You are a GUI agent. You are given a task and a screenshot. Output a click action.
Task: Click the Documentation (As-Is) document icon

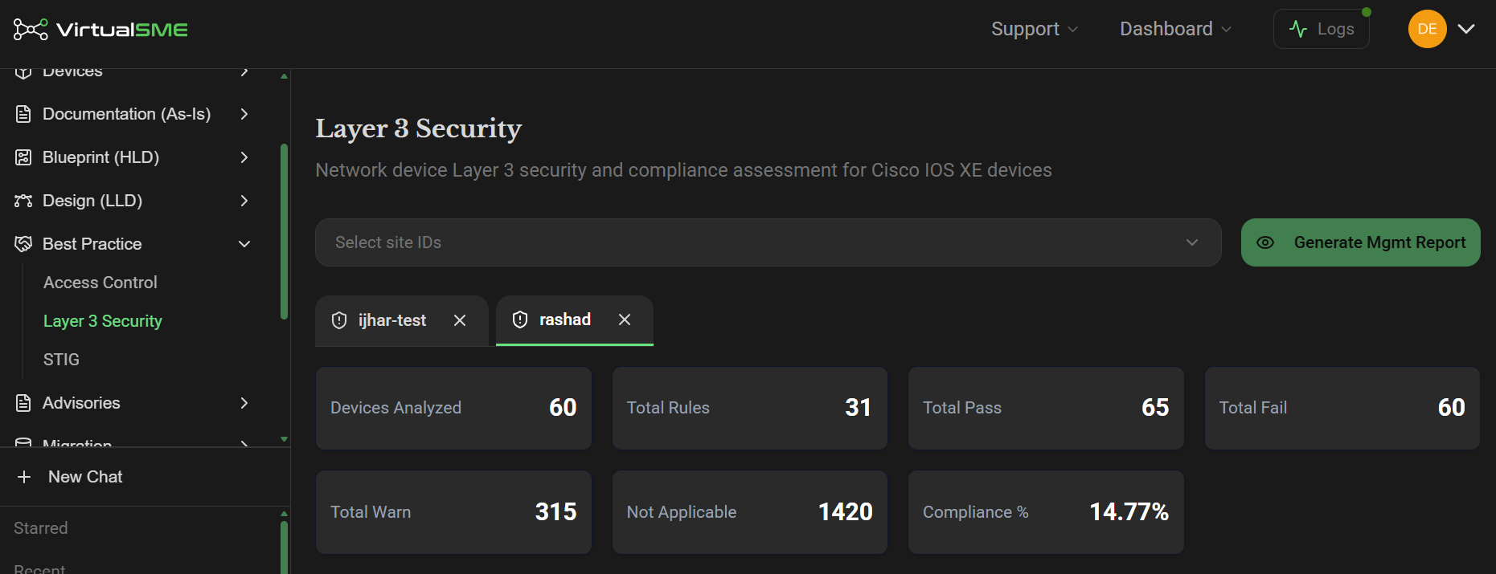23,114
